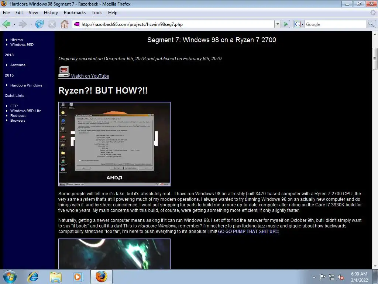The height and width of the screenshot is (284, 378).
Task: Open the Browsers quick link
Action: (18, 120)
